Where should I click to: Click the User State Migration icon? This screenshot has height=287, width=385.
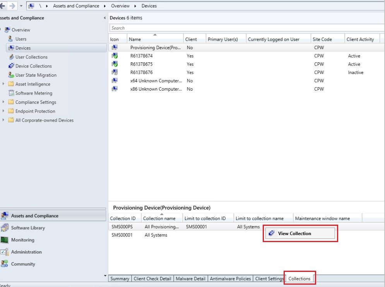11,75
